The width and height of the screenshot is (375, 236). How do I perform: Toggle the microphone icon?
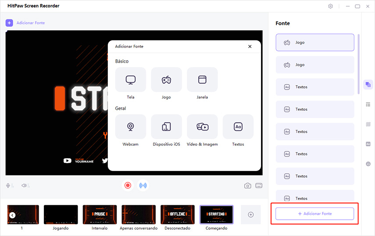point(8,185)
